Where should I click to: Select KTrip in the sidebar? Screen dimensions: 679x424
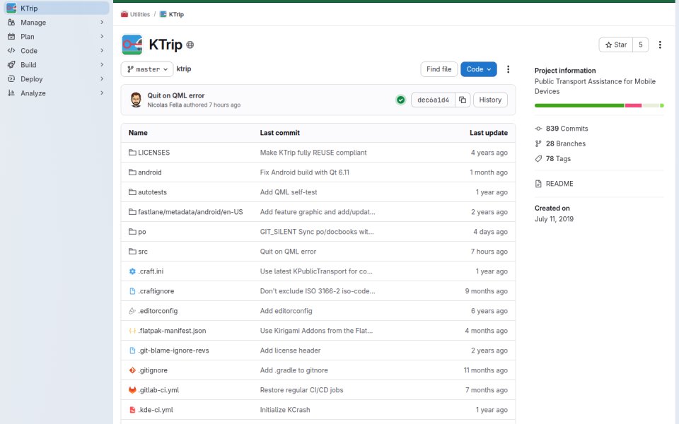click(x=57, y=8)
